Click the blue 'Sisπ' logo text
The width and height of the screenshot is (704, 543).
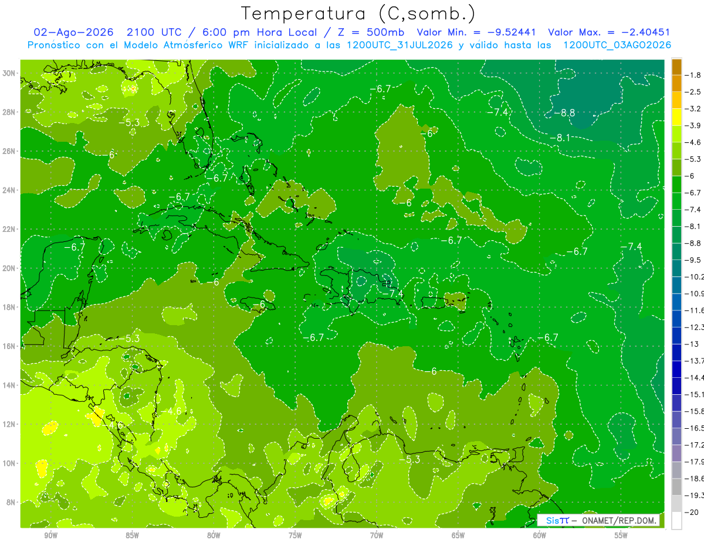pos(557,520)
